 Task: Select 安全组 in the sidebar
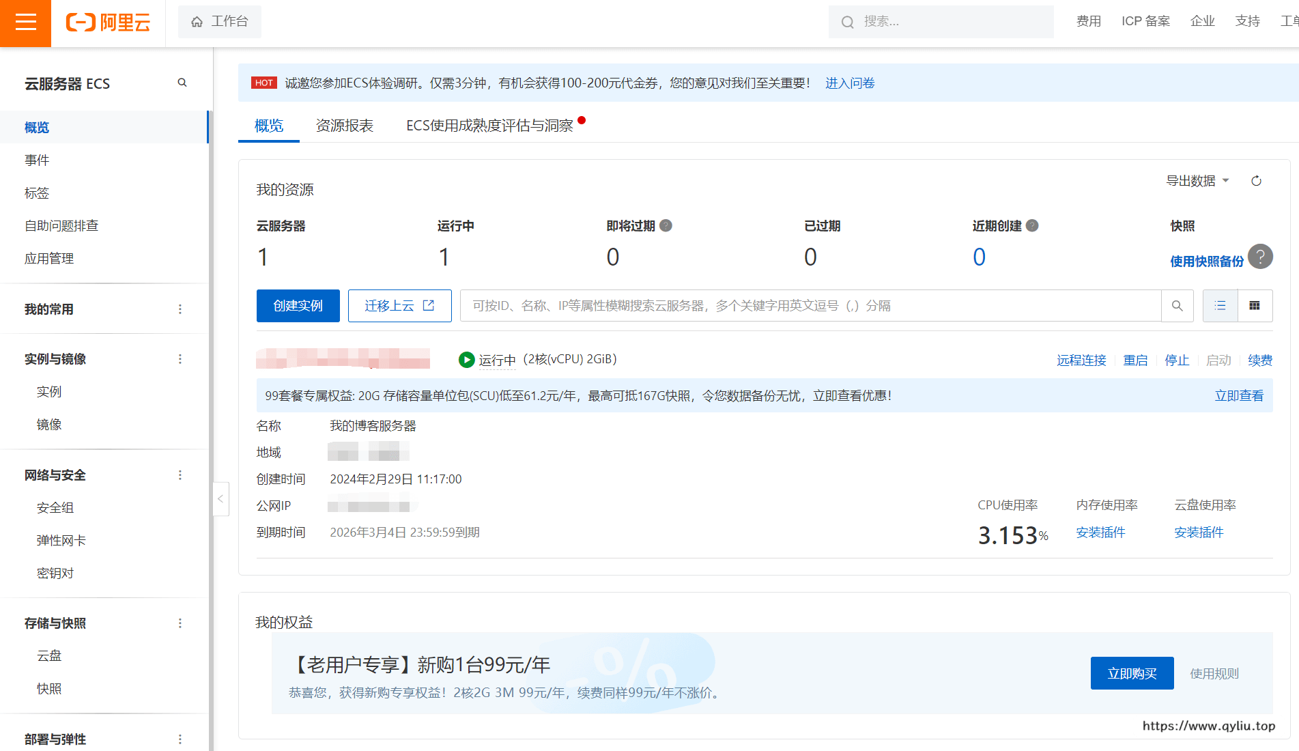[55, 508]
